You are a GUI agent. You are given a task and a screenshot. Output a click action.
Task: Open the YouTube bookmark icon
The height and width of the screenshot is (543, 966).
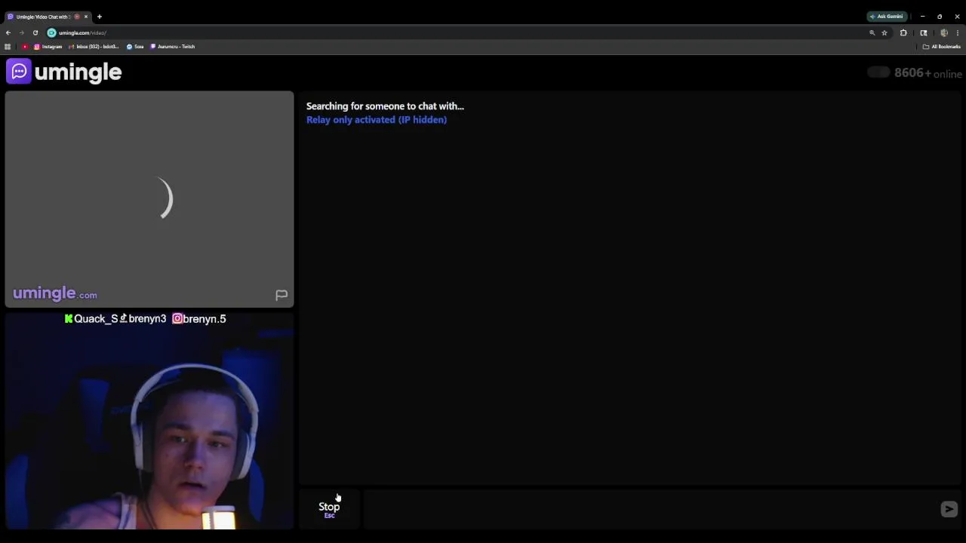pos(25,47)
